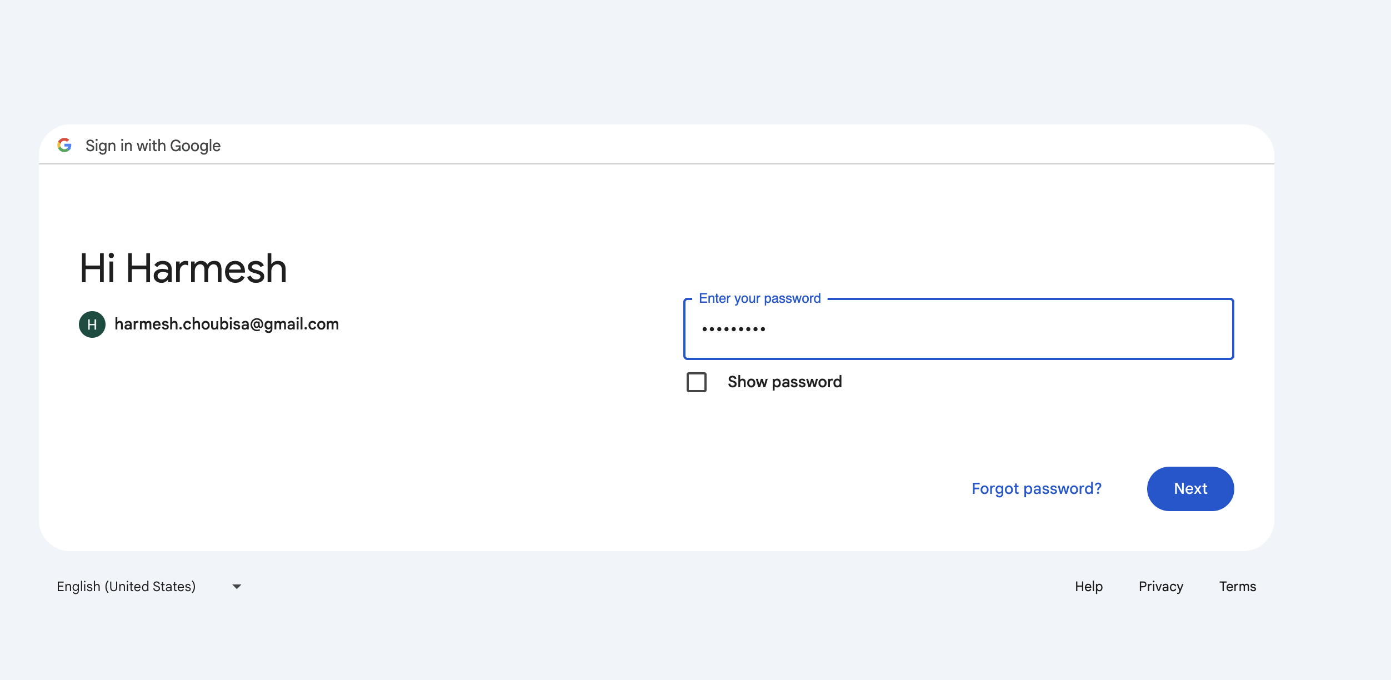Click the "Enter your password" field label

coord(759,299)
